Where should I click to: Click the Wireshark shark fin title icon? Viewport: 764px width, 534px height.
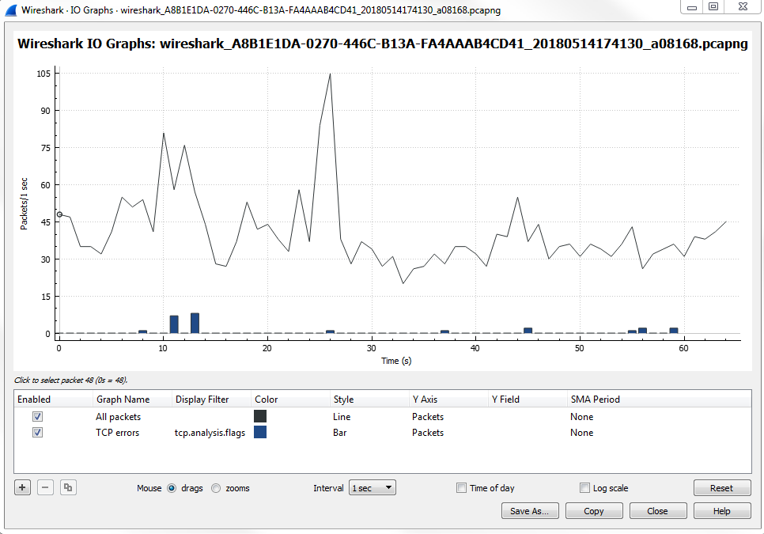(x=11, y=10)
